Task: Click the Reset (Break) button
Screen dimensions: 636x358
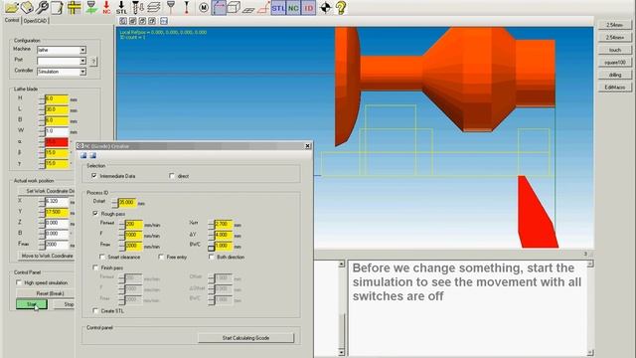Action: (x=46, y=293)
